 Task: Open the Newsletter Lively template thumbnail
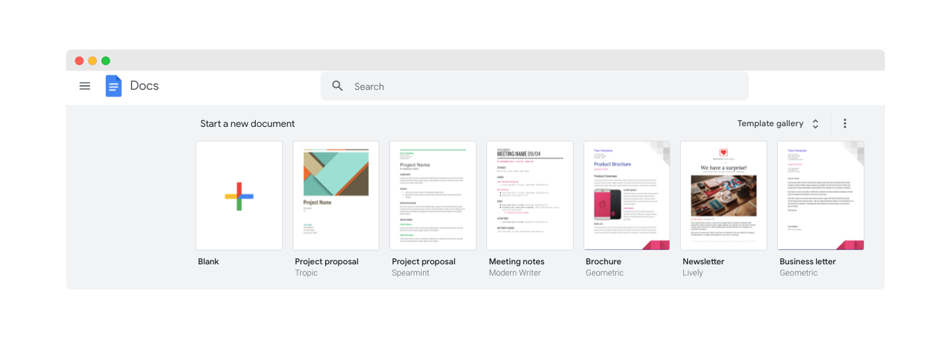tap(724, 196)
